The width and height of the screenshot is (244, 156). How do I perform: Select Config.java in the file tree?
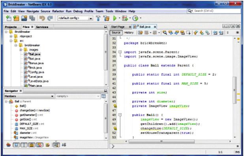coord(37,72)
